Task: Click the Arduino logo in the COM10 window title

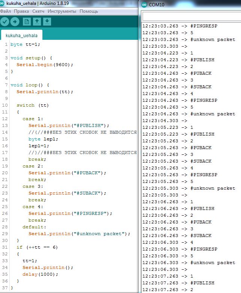Action: coord(144,5)
